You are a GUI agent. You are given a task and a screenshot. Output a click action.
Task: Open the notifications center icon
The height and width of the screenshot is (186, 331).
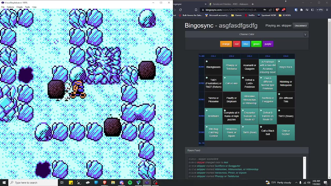(x=326, y=183)
